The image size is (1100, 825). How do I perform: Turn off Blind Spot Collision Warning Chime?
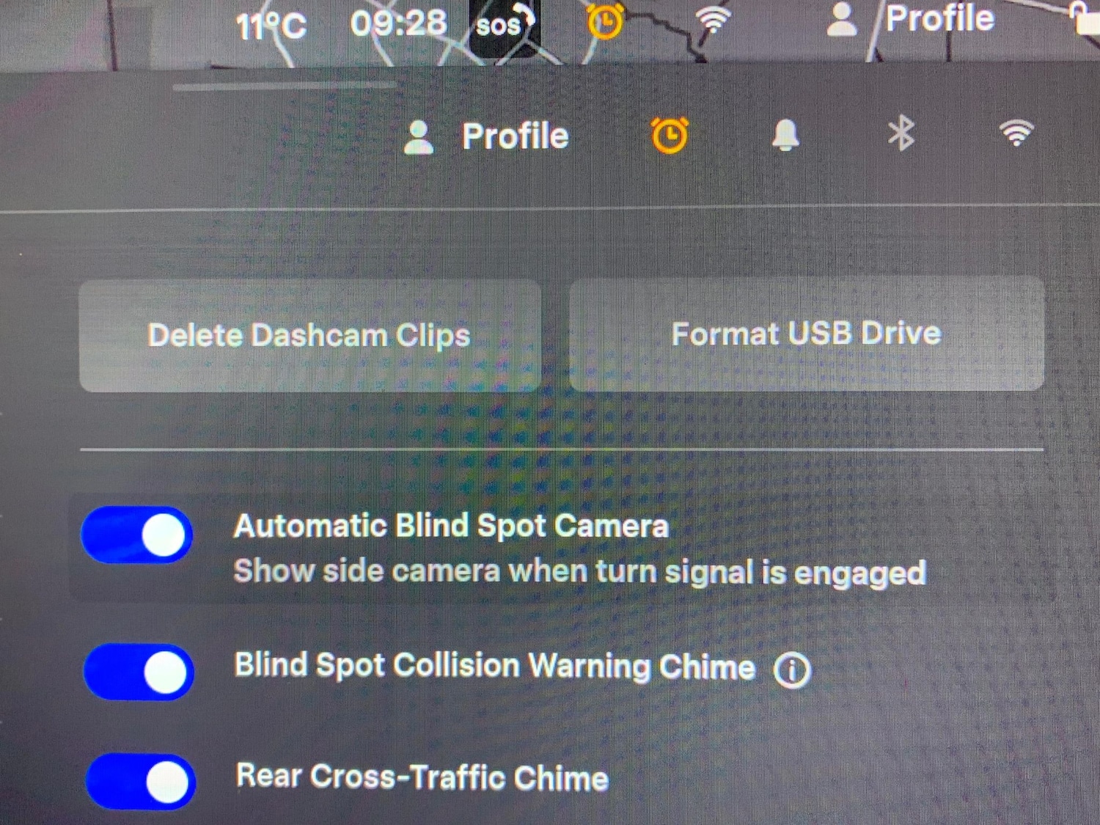pos(139,672)
